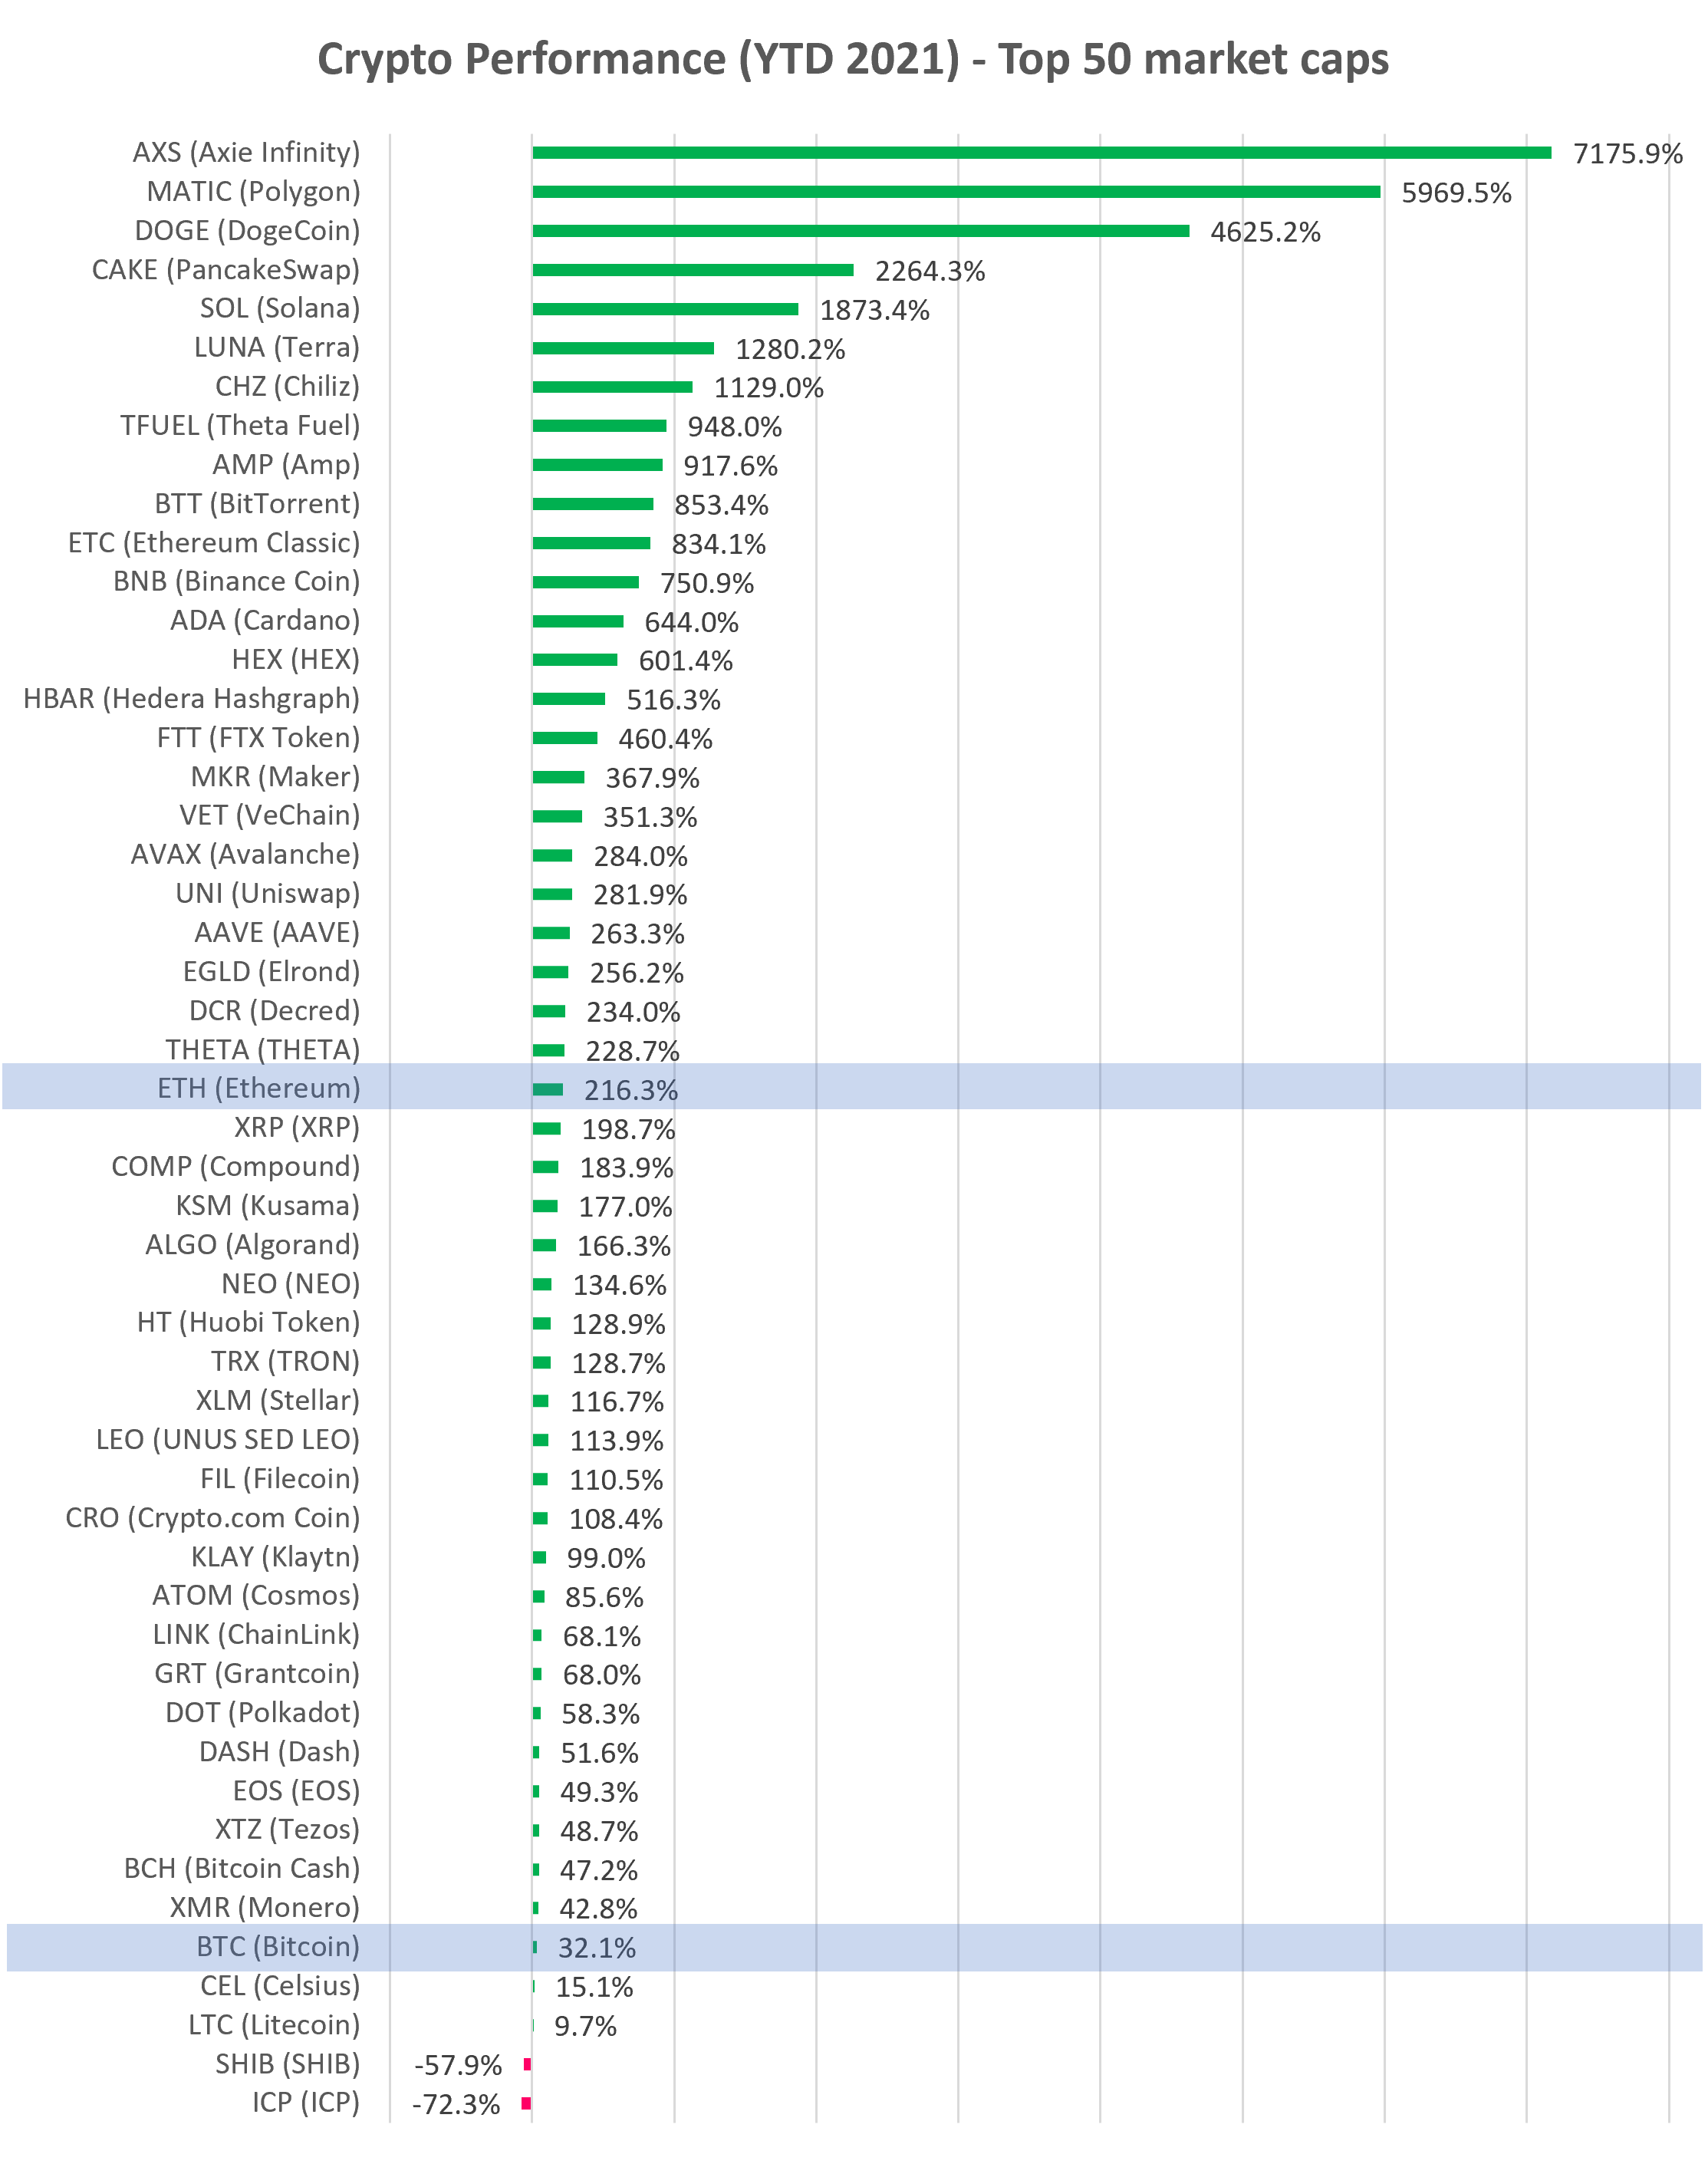Select the THETA (THETA) label
This screenshot has width=1708, height=2164.
point(263,1049)
